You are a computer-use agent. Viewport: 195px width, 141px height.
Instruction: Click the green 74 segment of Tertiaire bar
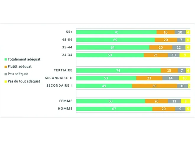tap(118, 70)
